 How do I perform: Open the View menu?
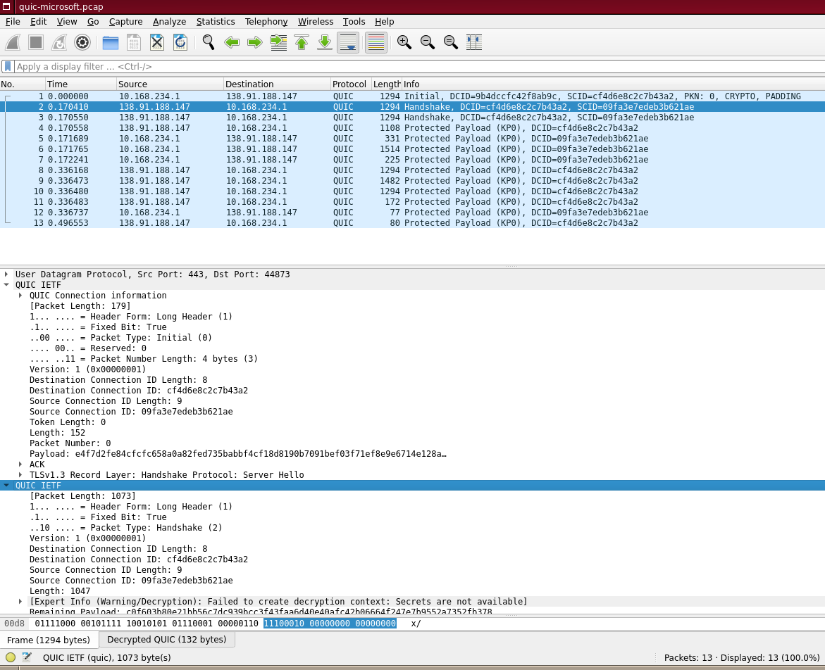click(x=67, y=22)
